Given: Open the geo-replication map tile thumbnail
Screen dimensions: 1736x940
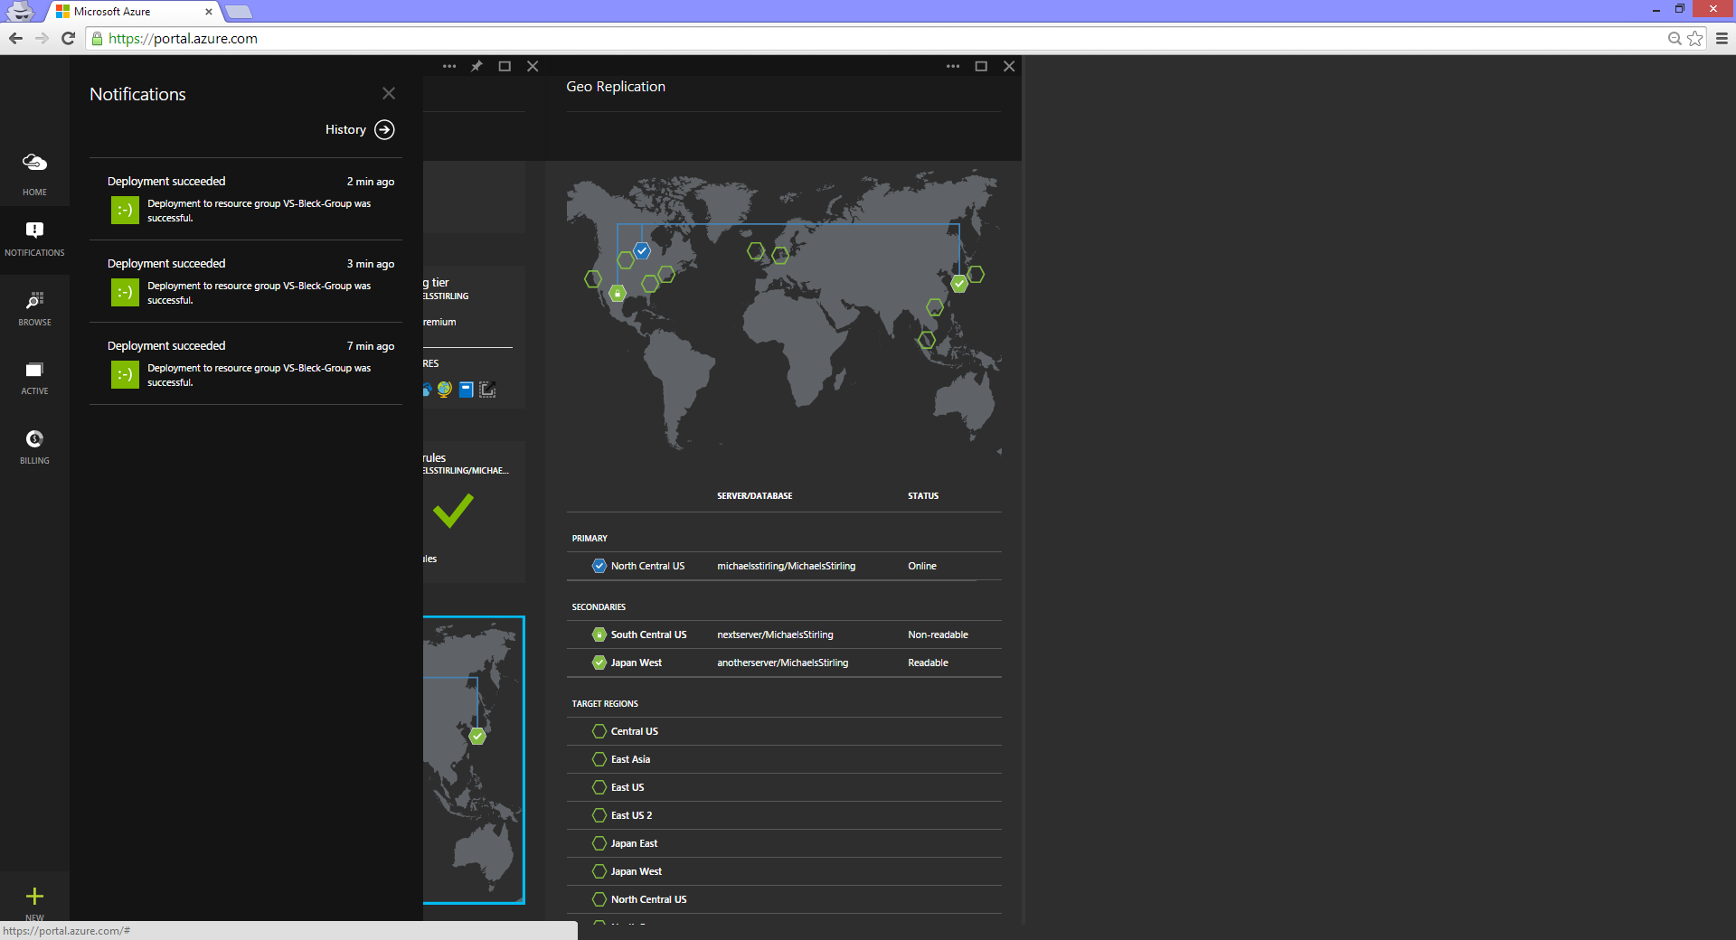Looking at the screenshot, I should tap(474, 759).
